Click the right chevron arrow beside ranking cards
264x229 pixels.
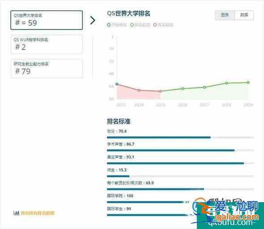[x=93, y=21]
